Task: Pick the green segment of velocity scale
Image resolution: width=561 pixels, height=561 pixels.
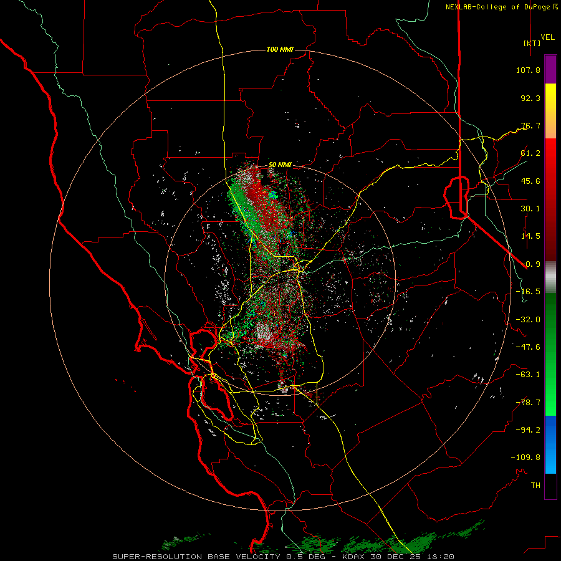Action: (550, 354)
